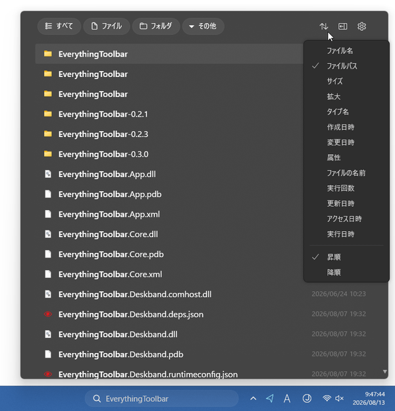Sort by ファイルパス

pos(346,66)
